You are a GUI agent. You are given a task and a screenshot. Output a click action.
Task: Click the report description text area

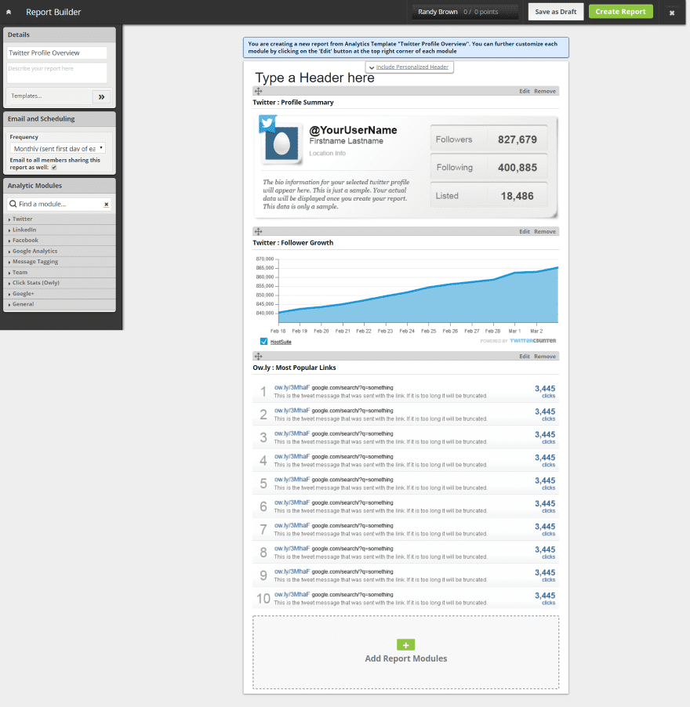coord(56,73)
